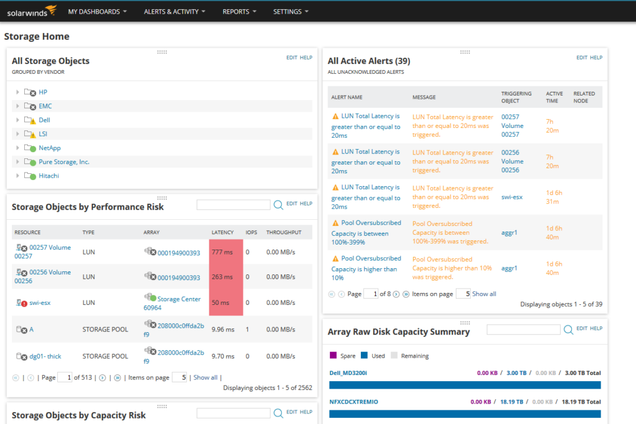Click the Hitachi folder green status icon
636x424 pixels.
[30, 176]
